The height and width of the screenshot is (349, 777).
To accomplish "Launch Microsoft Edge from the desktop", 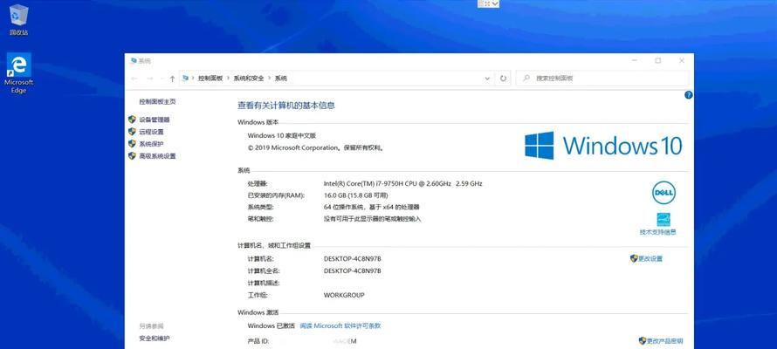I will click(x=18, y=72).
